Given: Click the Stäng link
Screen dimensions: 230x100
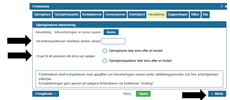Looking at the screenshot, I should click(127, 94).
